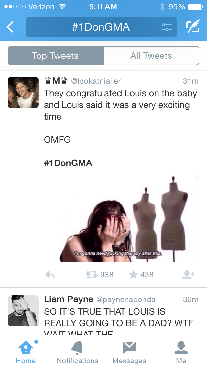Reply to lookatnialler's tweet

click(x=49, y=275)
